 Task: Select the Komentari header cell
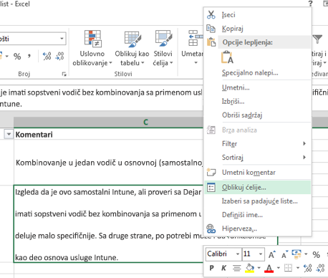108,135
